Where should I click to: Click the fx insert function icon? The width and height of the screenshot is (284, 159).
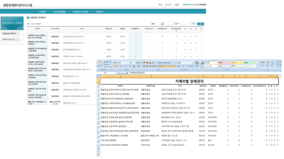(127, 73)
